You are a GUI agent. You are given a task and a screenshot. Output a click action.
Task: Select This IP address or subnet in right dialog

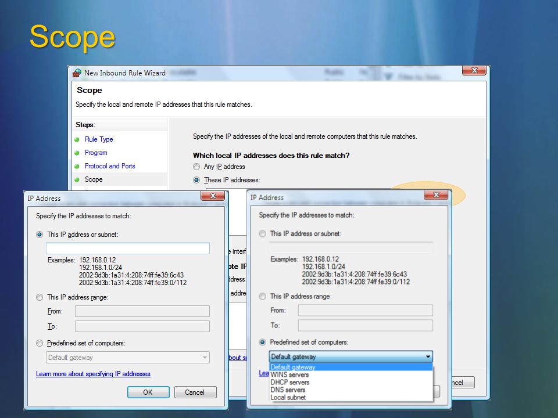coord(262,234)
